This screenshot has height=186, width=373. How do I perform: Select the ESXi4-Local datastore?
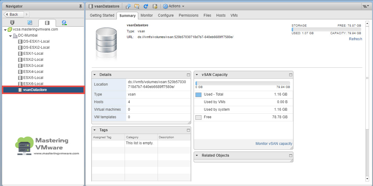(33, 72)
